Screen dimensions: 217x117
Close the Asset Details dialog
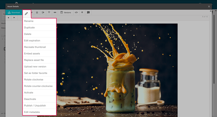(209, 6)
